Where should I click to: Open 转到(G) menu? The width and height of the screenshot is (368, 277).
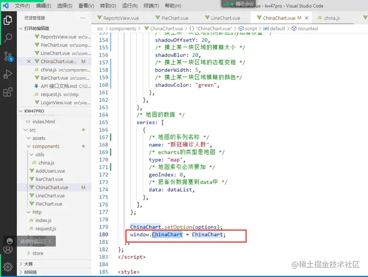pos(108,6)
